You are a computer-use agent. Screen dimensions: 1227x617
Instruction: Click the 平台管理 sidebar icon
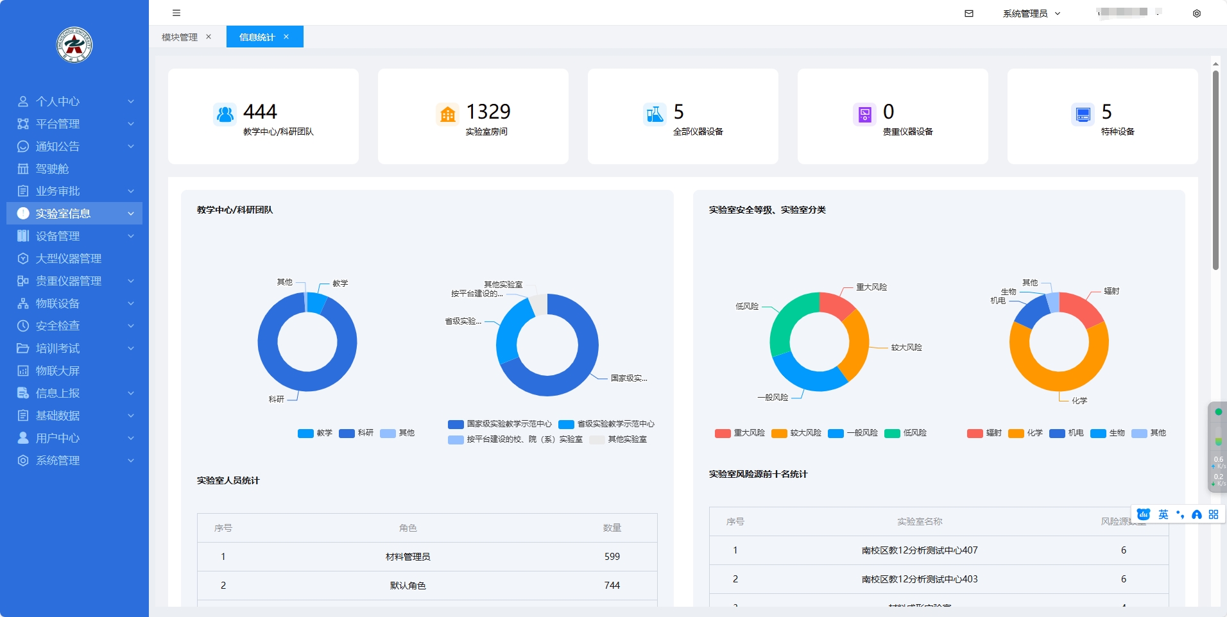click(x=23, y=124)
